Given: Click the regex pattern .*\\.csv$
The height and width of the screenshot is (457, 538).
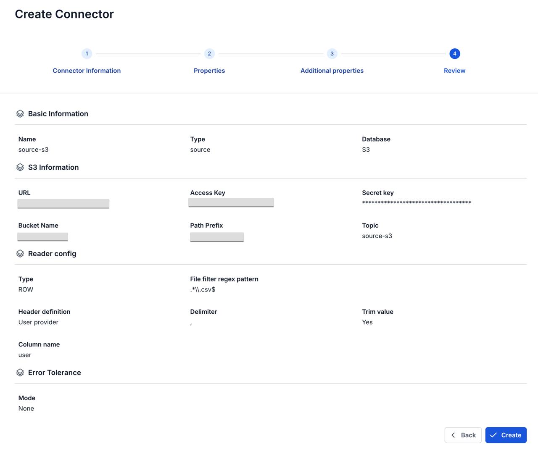Looking at the screenshot, I should tap(203, 289).
